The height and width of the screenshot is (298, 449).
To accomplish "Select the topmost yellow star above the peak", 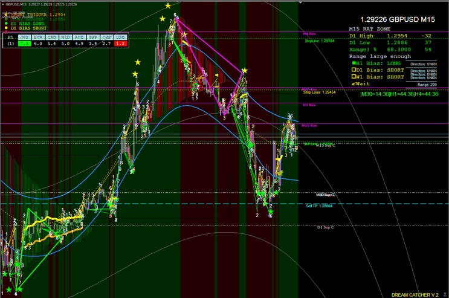I will (x=168, y=5).
